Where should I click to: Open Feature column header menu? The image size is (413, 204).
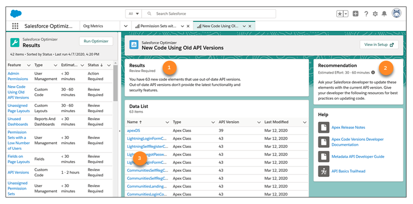pyautogui.click(x=29, y=65)
